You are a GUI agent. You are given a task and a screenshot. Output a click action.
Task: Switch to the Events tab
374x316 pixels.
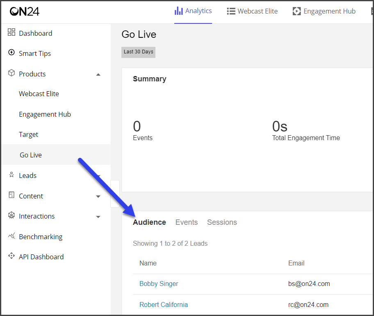(187, 222)
